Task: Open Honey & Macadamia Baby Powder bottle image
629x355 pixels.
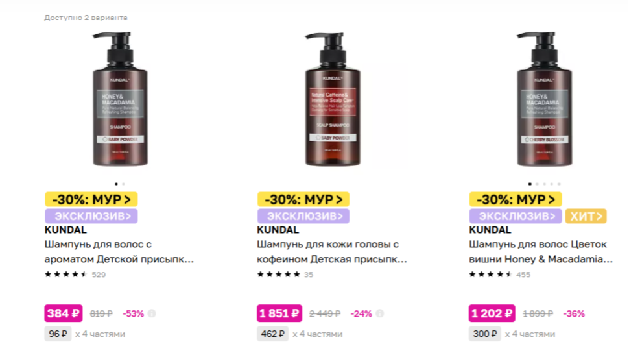Action: [x=121, y=99]
